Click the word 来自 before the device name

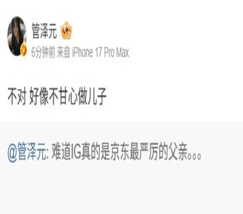(x=64, y=52)
